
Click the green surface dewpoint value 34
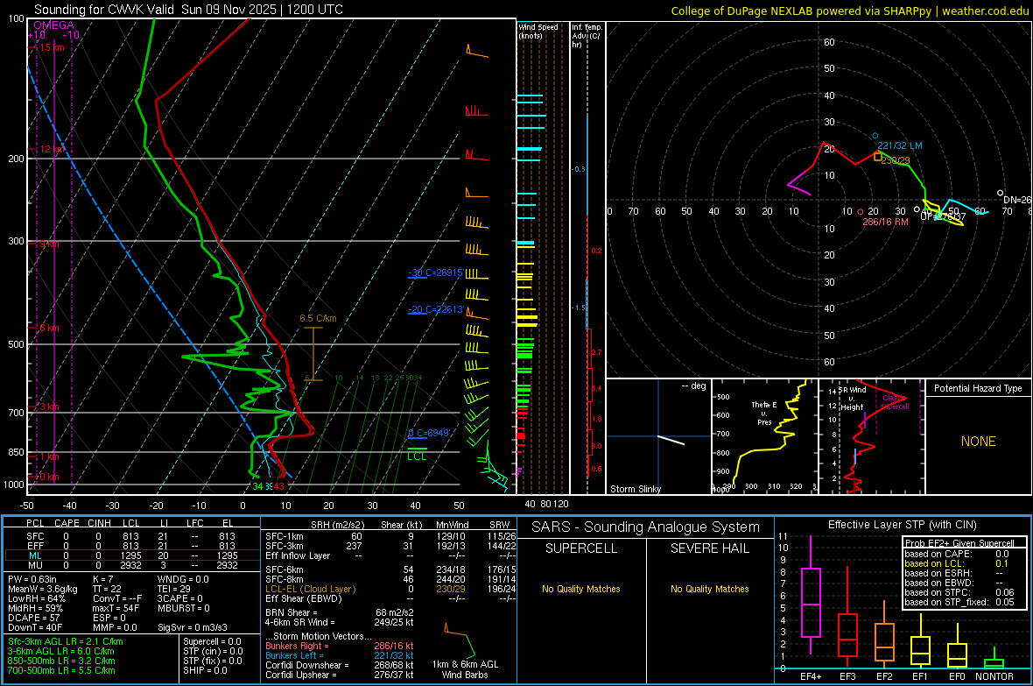(257, 486)
